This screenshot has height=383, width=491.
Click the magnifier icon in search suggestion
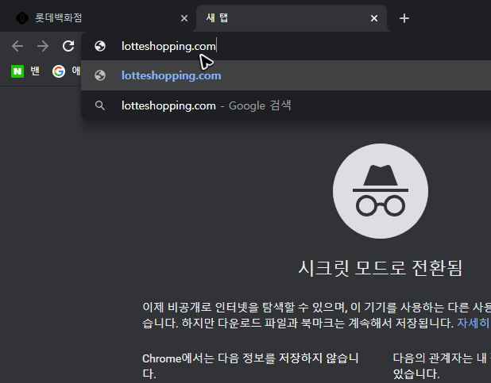100,105
